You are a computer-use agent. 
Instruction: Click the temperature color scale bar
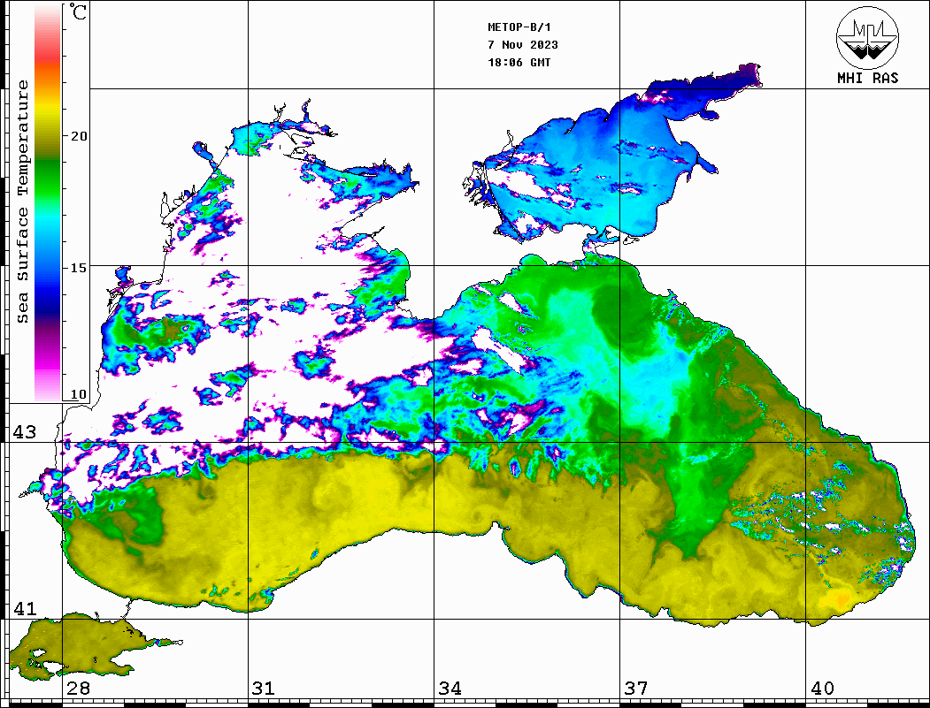tap(48, 203)
